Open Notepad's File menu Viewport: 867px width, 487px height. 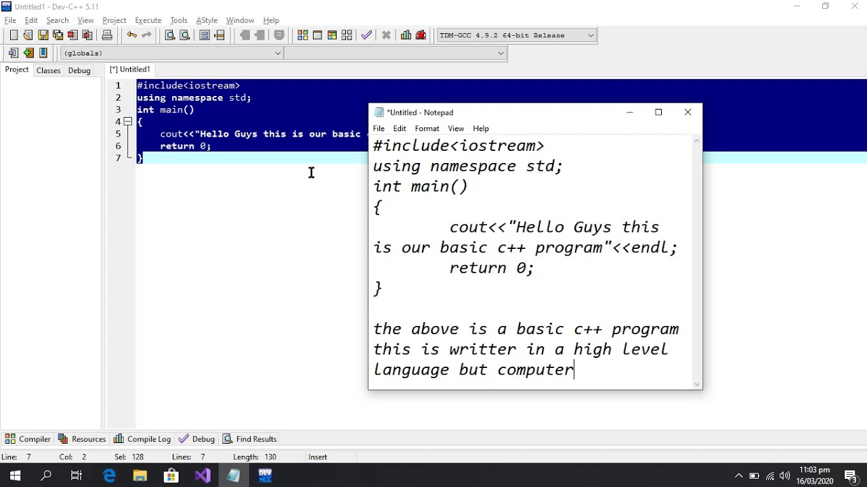coord(379,129)
